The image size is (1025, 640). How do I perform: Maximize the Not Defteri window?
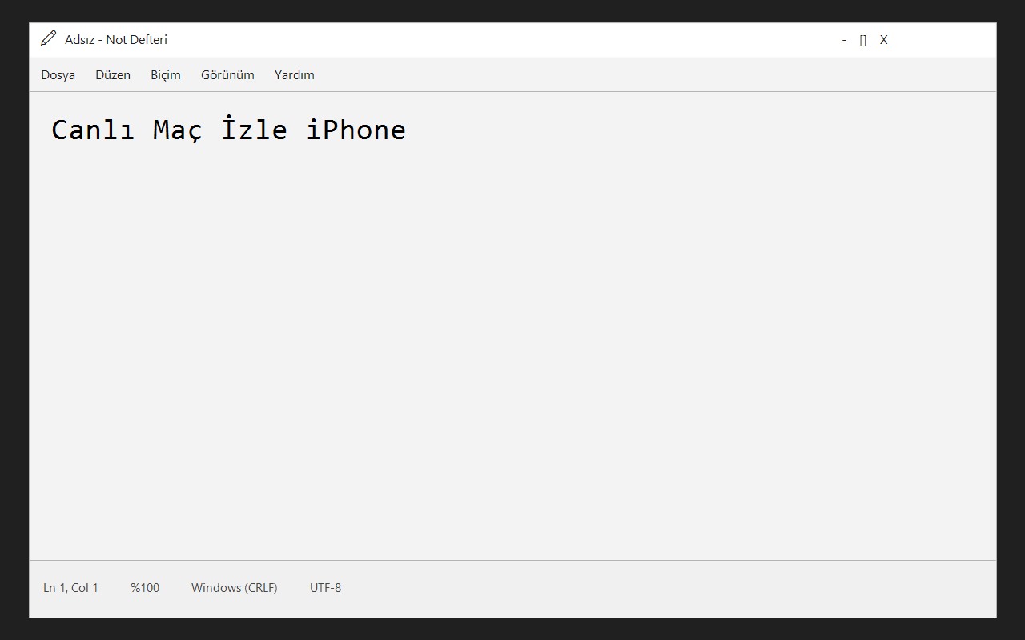coord(863,40)
